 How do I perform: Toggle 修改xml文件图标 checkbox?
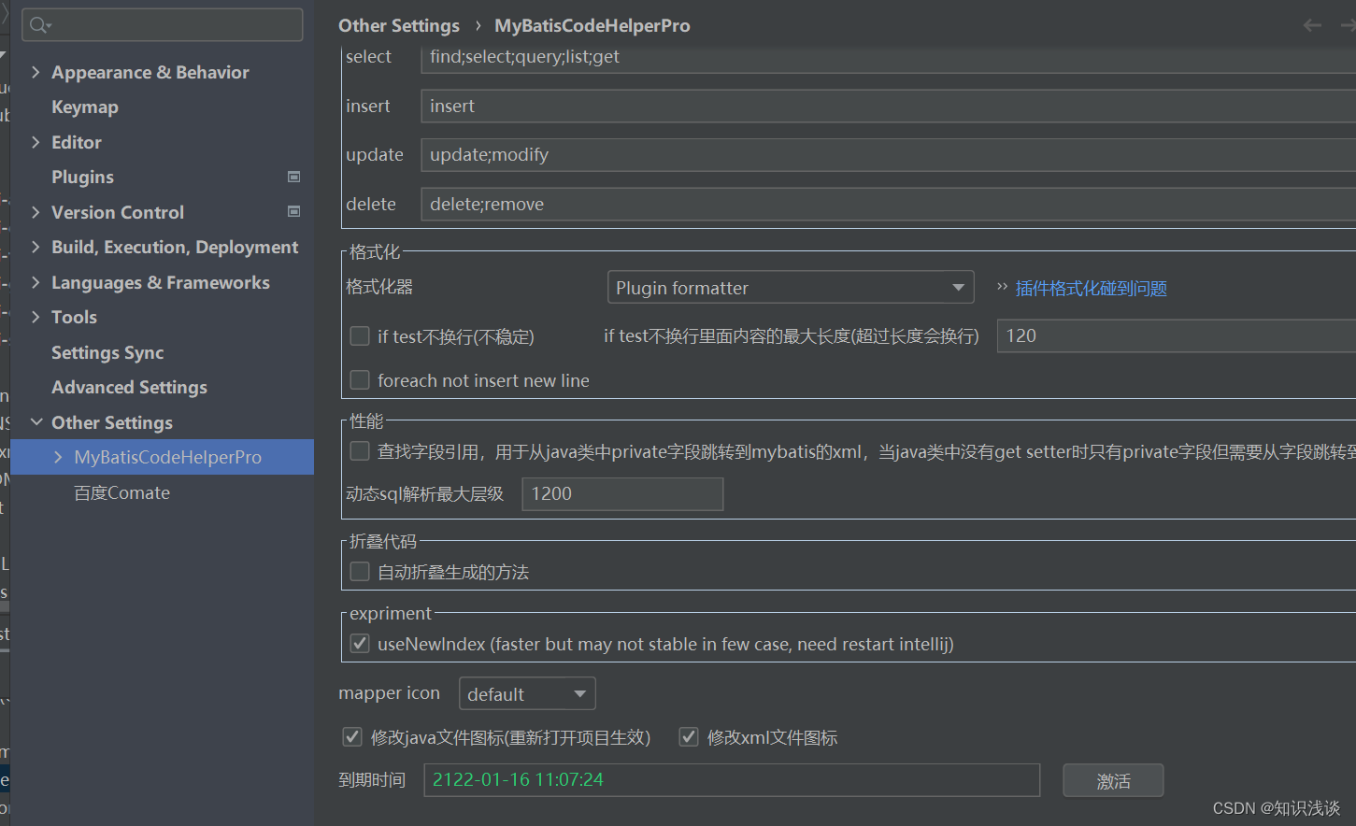[689, 737]
